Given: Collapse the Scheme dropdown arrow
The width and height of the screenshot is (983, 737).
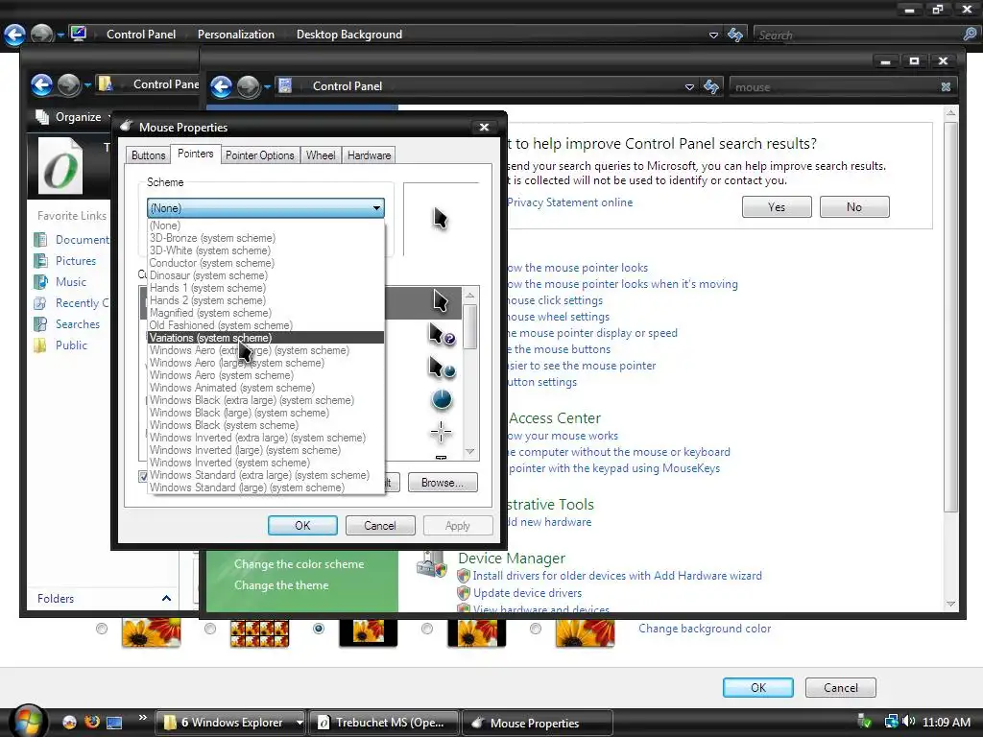Looking at the screenshot, I should tap(376, 208).
